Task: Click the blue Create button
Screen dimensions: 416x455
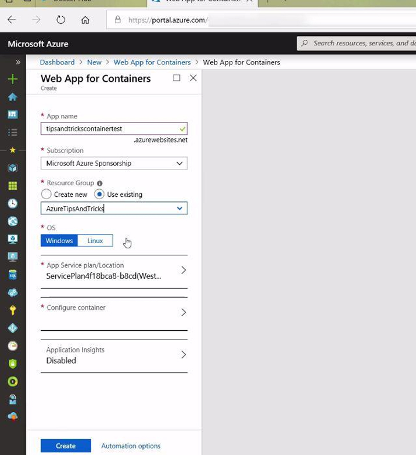Action: pos(66,446)
